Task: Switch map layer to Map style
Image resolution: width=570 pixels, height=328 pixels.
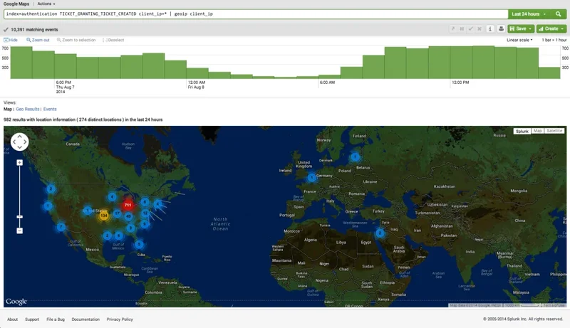Action: pyautogui.click(x=538, y=131)
